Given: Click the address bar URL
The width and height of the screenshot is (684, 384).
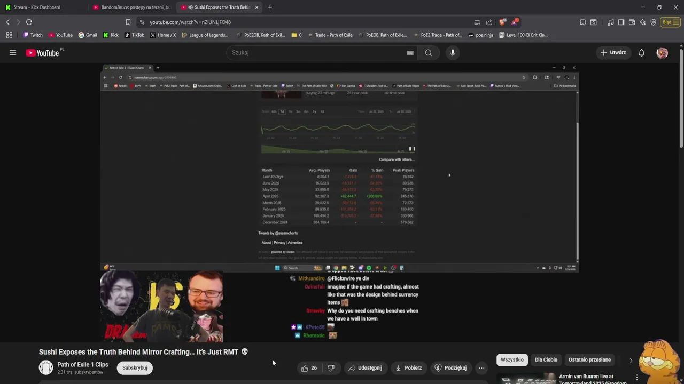Looking at the screenshot, I should pyautogui.click(x=190, y=22).
